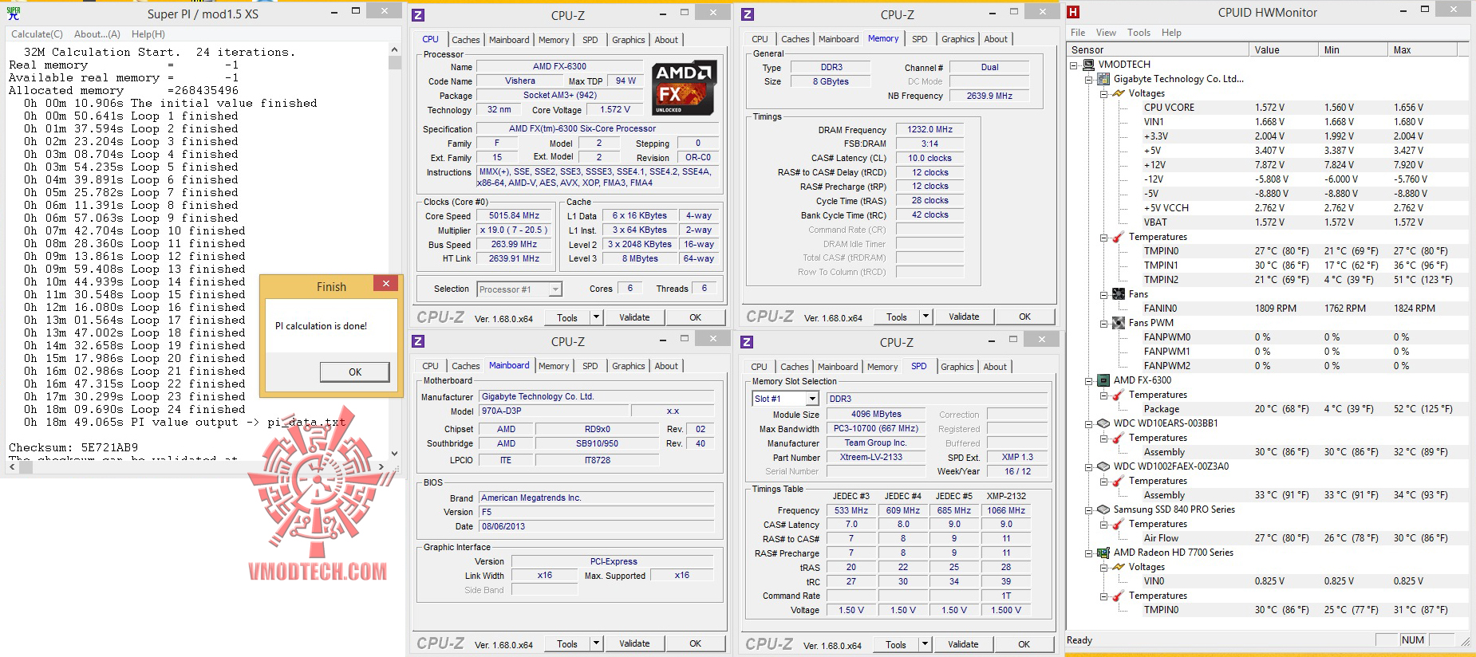Open the View menu in HWMonitor
Screen dimensions: 1476x657
pos(1106,33)
